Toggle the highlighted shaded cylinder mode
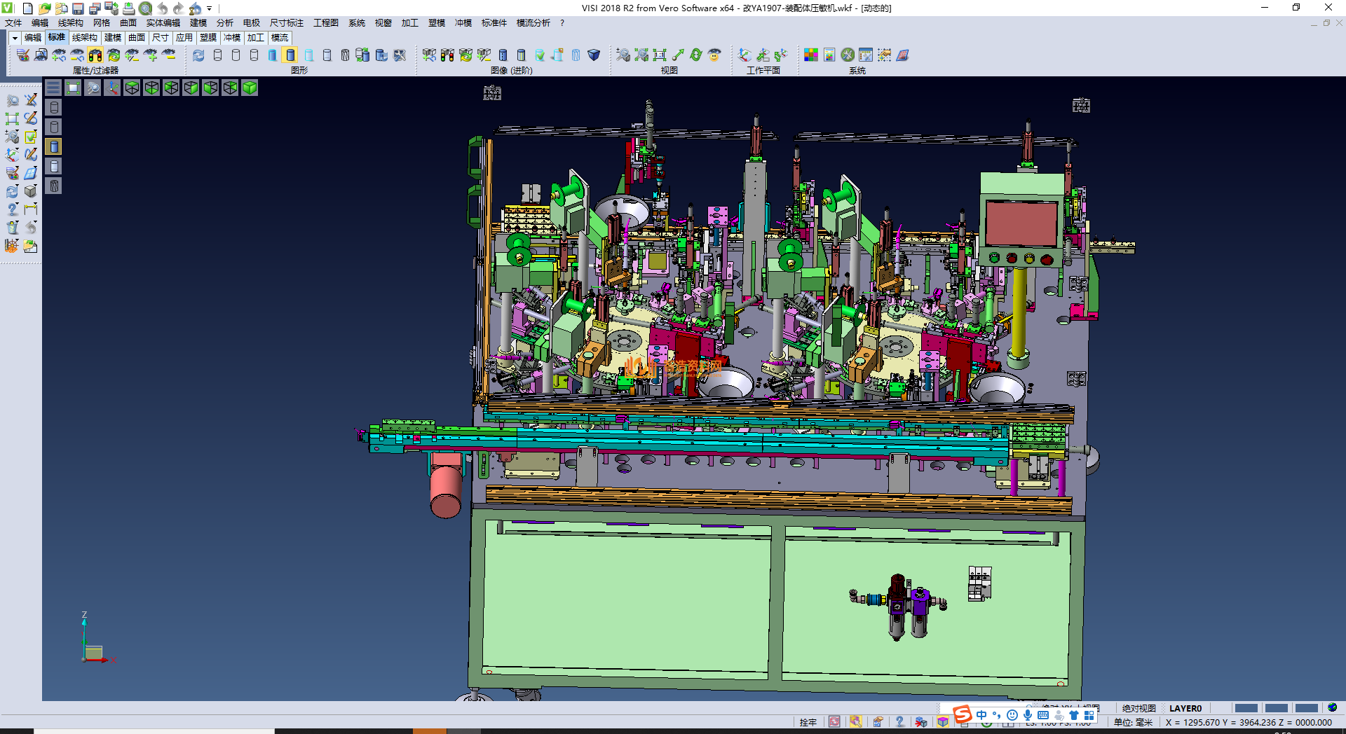The height and width of the screenshot is (734, 1346). point(290,55)
